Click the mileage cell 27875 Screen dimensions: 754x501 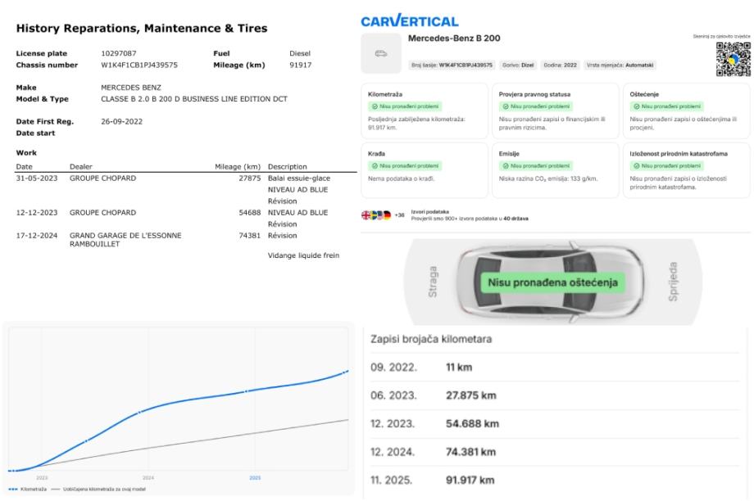(250, 178)
